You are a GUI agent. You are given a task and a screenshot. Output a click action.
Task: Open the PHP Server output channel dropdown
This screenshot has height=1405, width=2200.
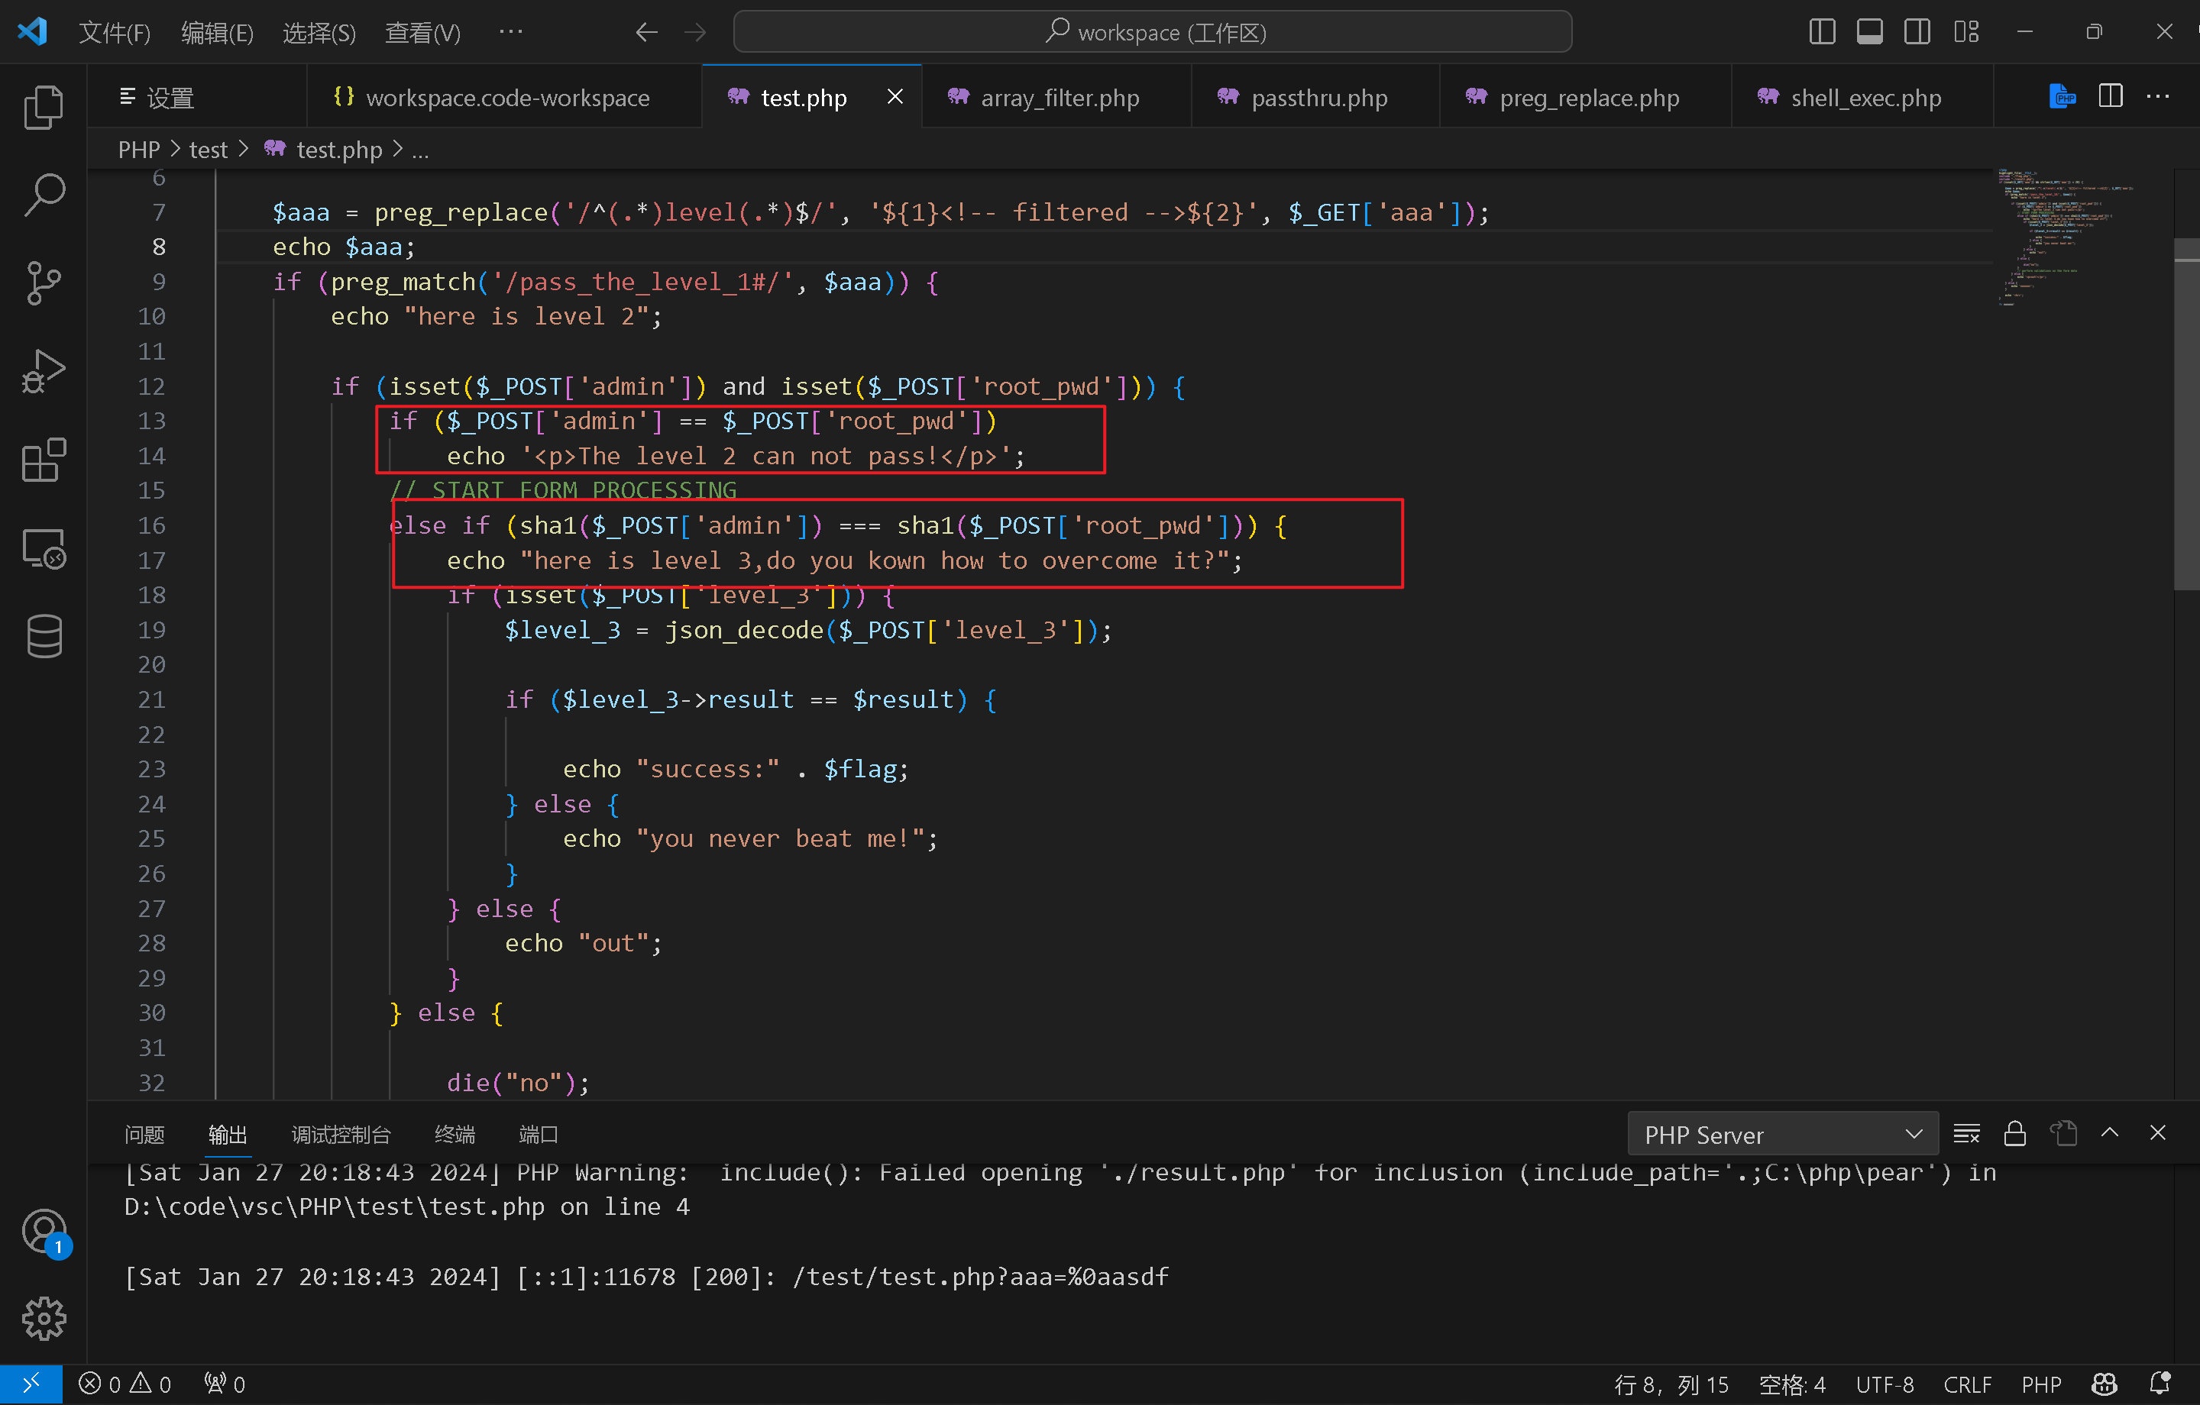click(x=1781, y=1135)
